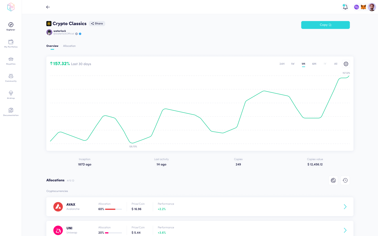Open Community people icon

[x=11, y=76]
